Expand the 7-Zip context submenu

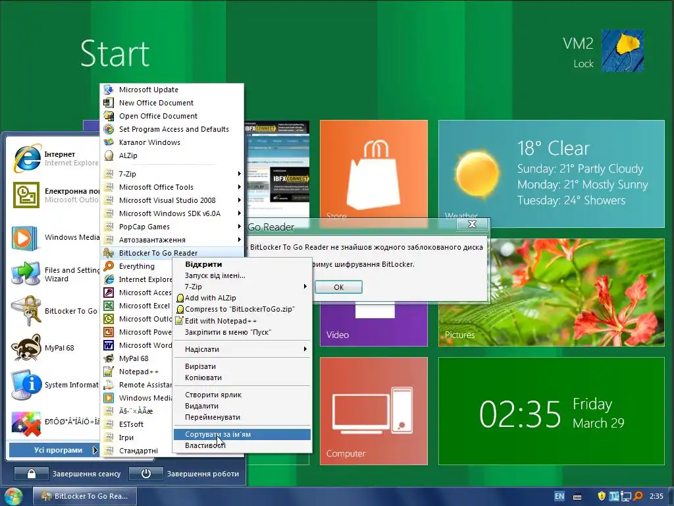(242, 287)
